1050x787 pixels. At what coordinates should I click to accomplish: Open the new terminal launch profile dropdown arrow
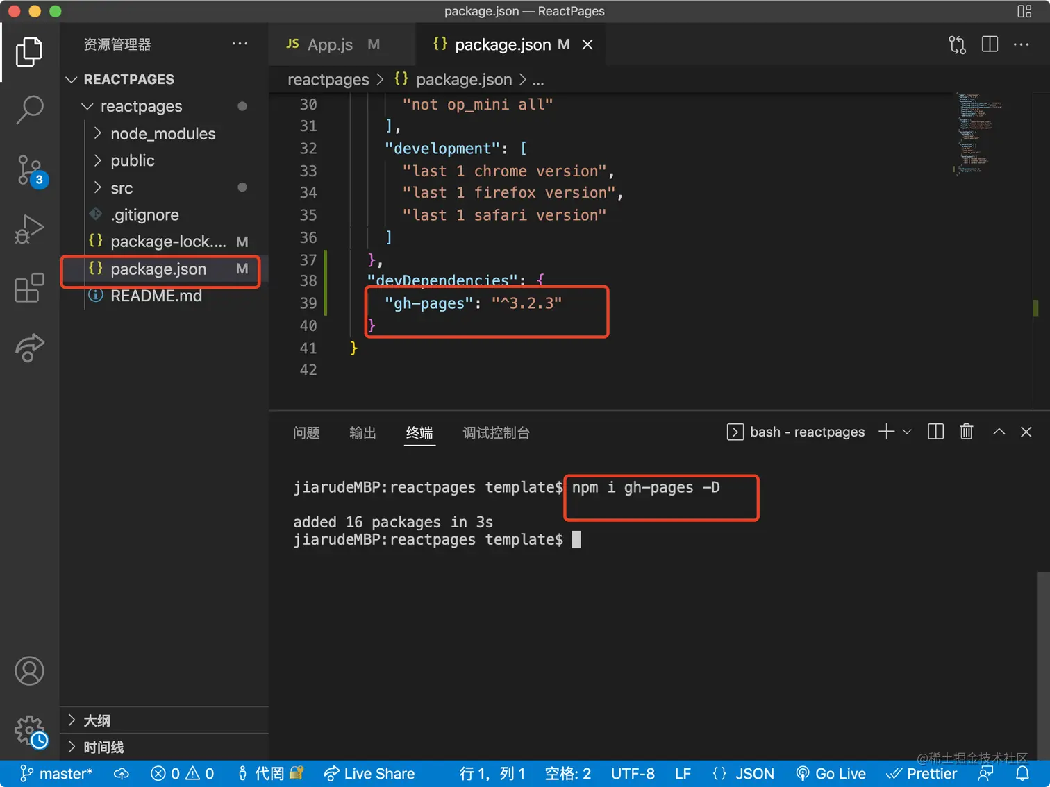pyautogui.click(x=906, y=432)
